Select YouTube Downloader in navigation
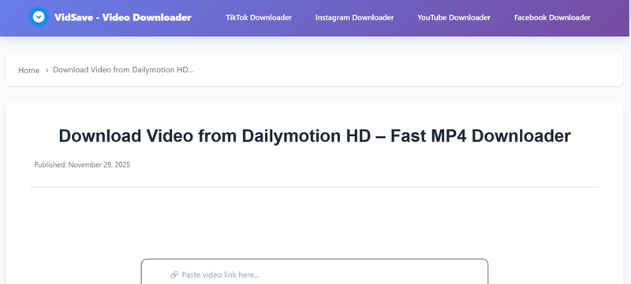The image size is (631, 284). coord(454,17)
